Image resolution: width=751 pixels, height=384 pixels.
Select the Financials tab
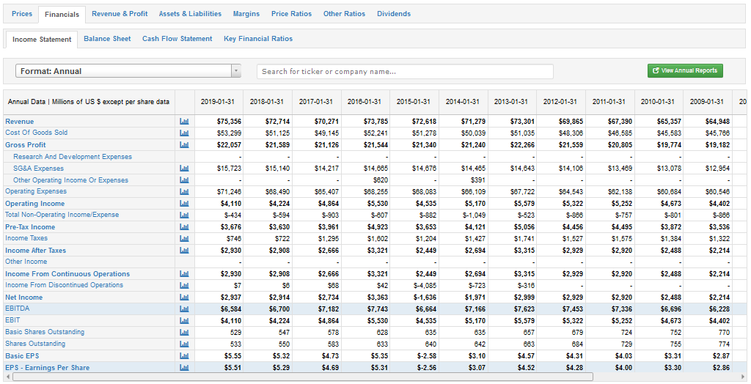click(x=62, y=15)
